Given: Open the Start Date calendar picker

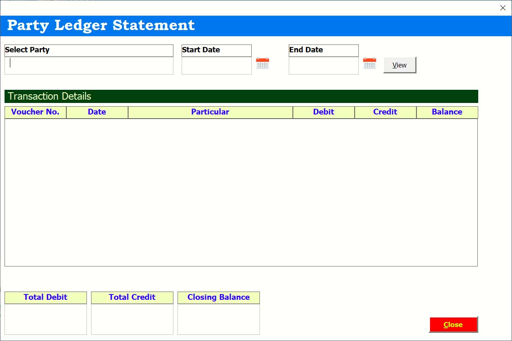Looking at the screenshot, I should pos(262,63).
